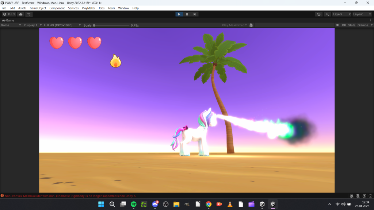Image resolution: width=374 pixels, height=210 pixels.
Task: Open the Gizmos dropdown arrow
Action: pos(371,25)
